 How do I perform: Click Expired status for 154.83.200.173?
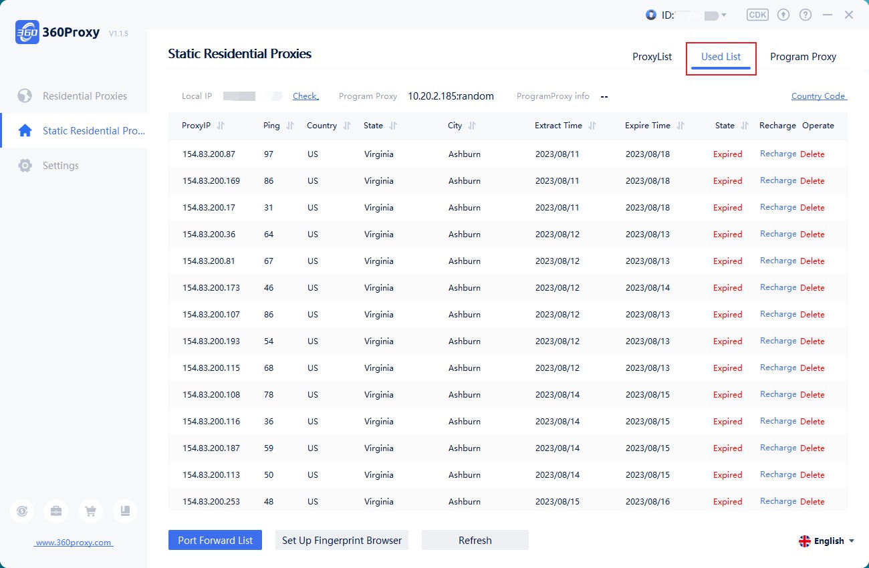coord(727,288)
